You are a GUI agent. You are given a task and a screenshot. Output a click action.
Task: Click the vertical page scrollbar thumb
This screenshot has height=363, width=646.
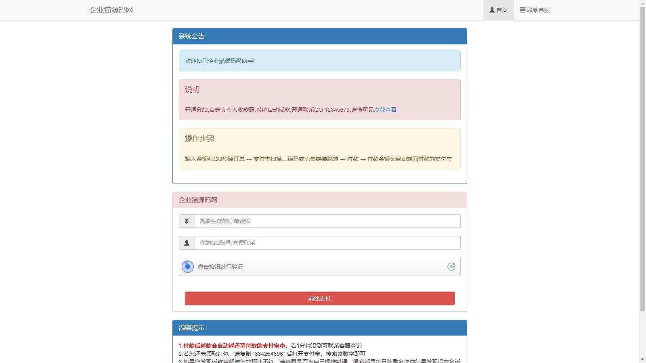point(642,159)
